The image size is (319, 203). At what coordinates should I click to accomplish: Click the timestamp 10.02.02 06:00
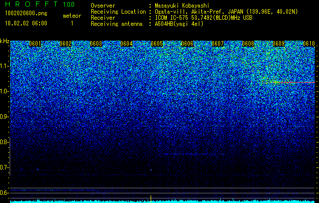click(x=26, y=23)
